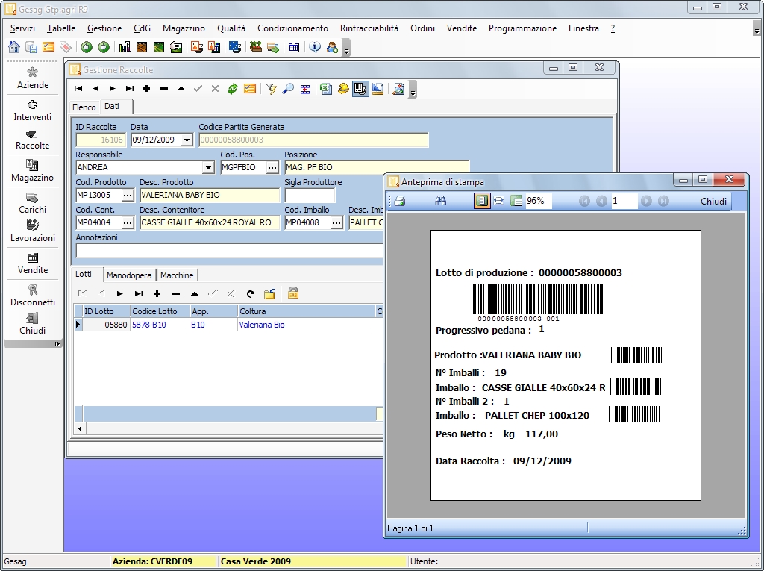The image size is (764, 571).
Task: Open Cod. Prodotto lookup ellipsis button
Action: tap(128, 195)
